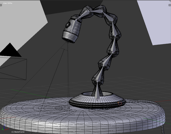Expand the properties region with the top-right plus icon
The image size is (171, 134).
(170, 5)
